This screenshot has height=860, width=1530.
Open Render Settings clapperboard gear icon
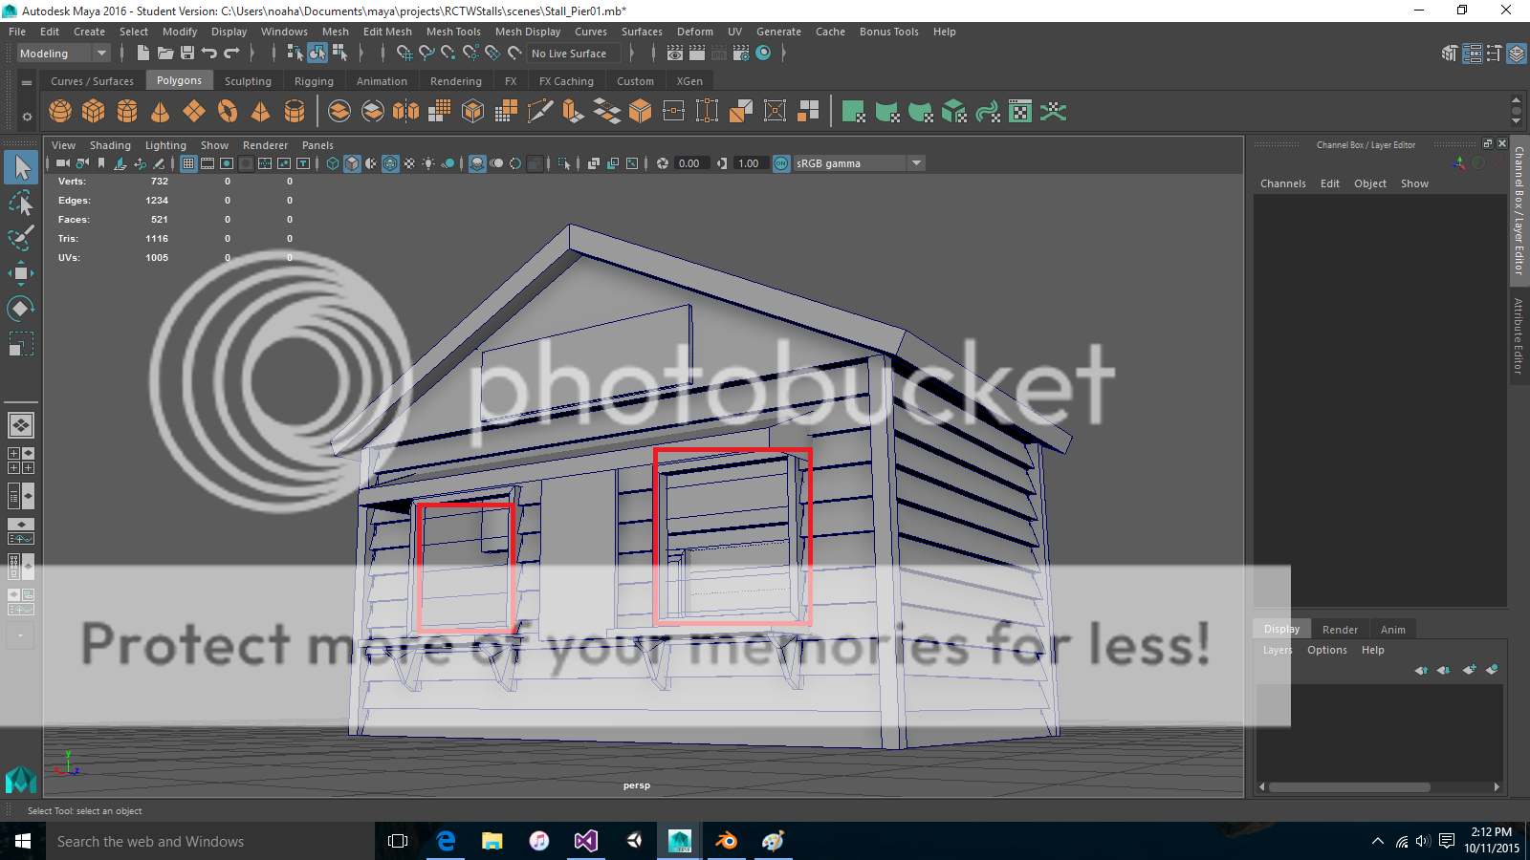[x=741, y=54]
